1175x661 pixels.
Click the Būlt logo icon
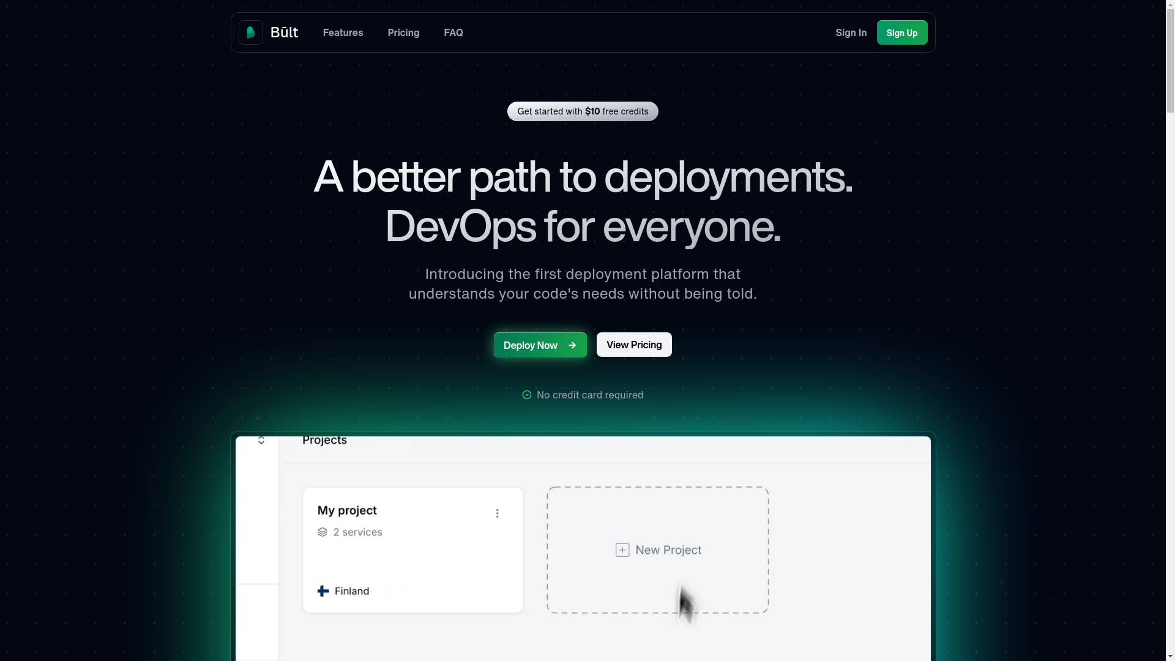point(250,32)
